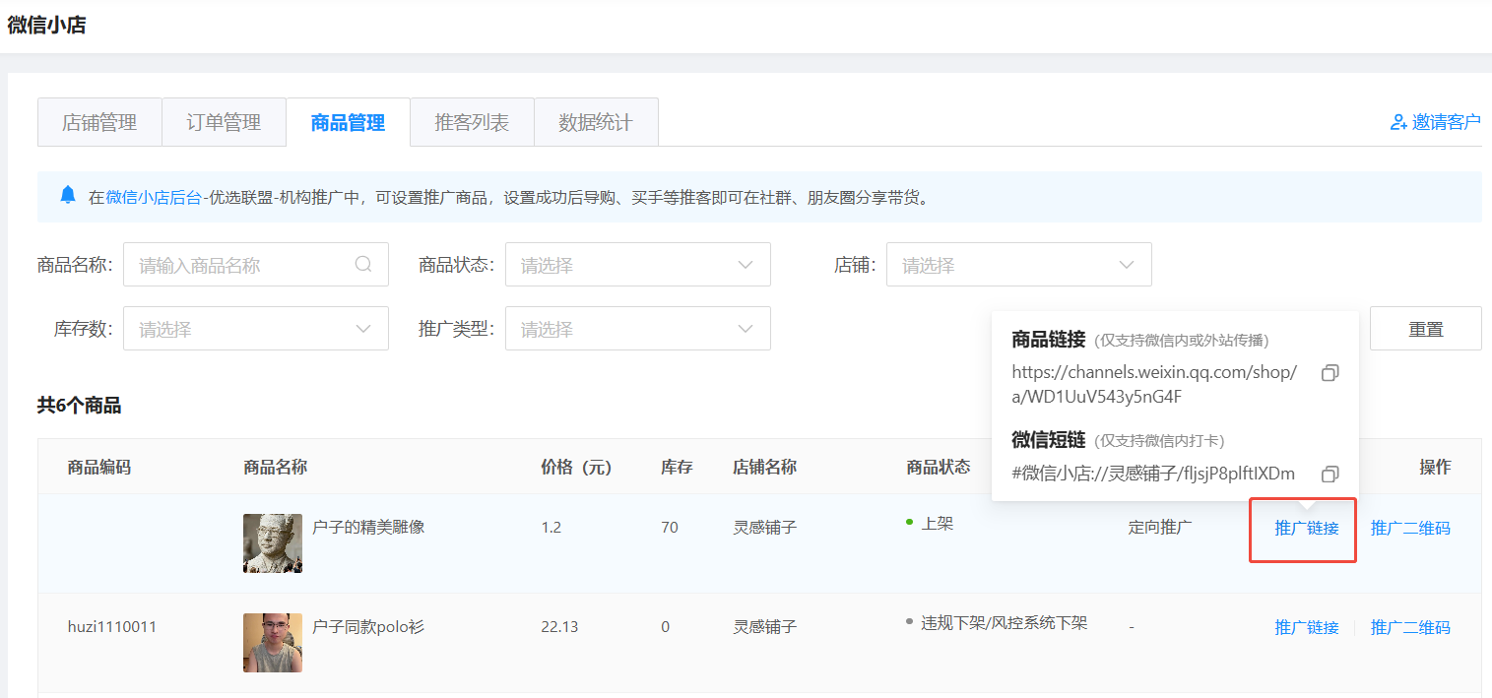This screenshot has height=698, width=1492.
Task: Expand the 店铺 dropdown
Action: coord(1018,265)
